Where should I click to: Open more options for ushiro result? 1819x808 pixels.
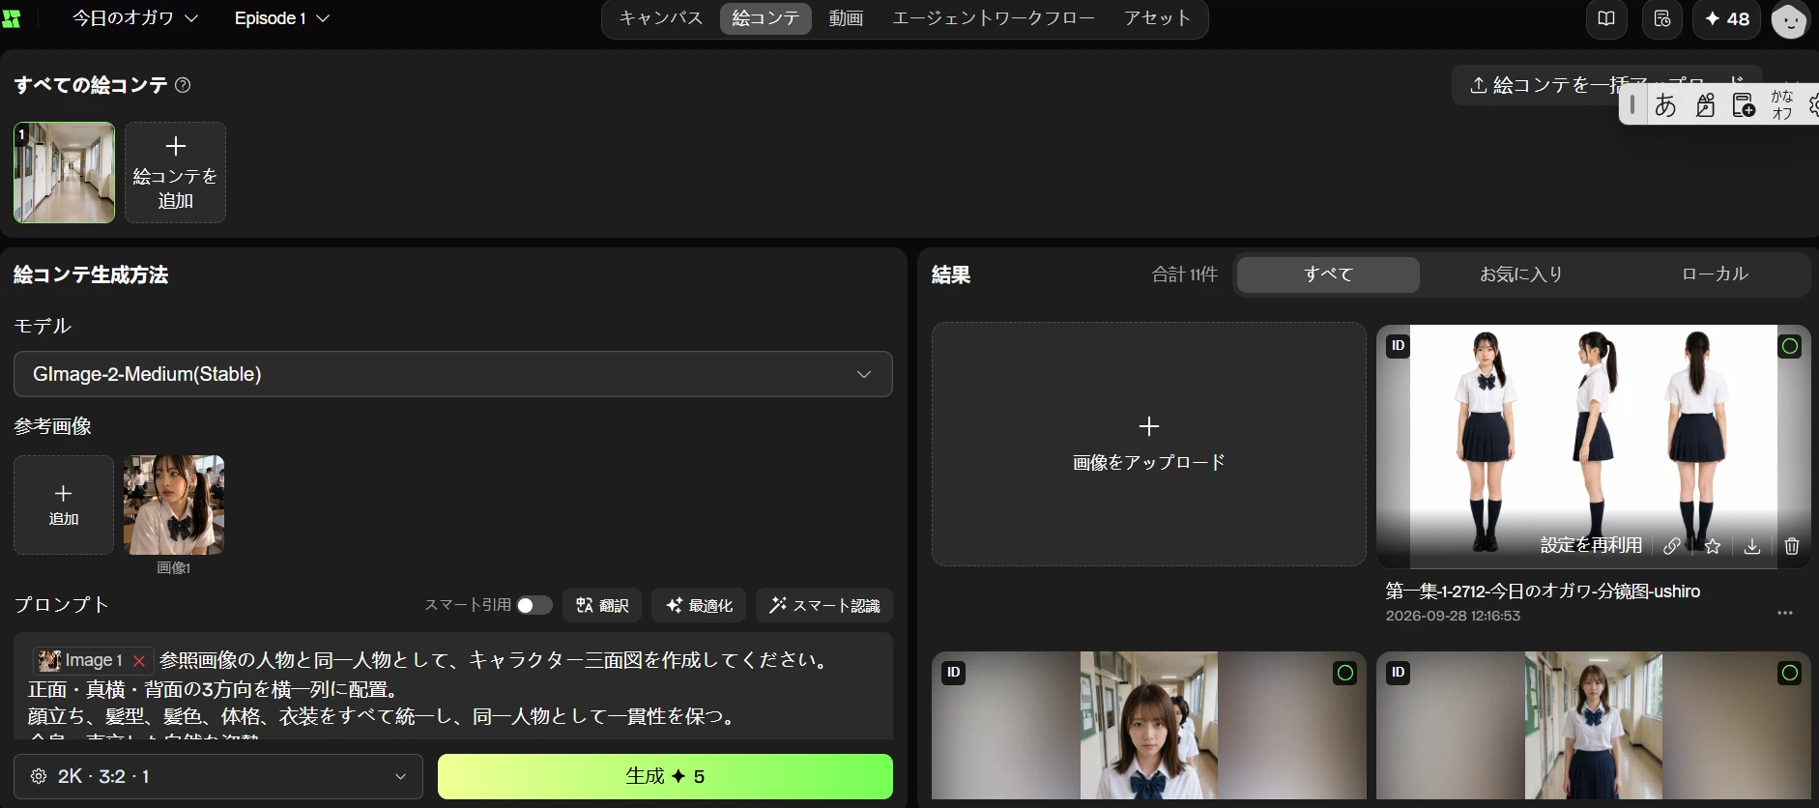[x=1784, y=613]
